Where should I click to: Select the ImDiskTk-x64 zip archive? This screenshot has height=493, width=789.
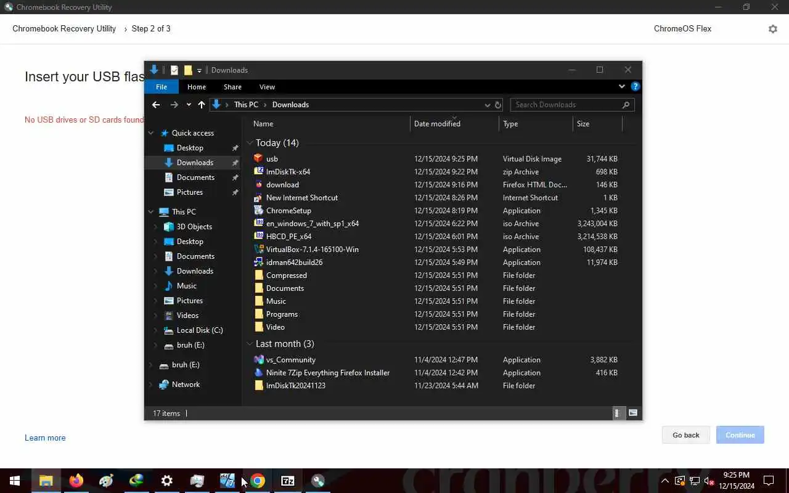pyautogui.click(x=435, y=172)
